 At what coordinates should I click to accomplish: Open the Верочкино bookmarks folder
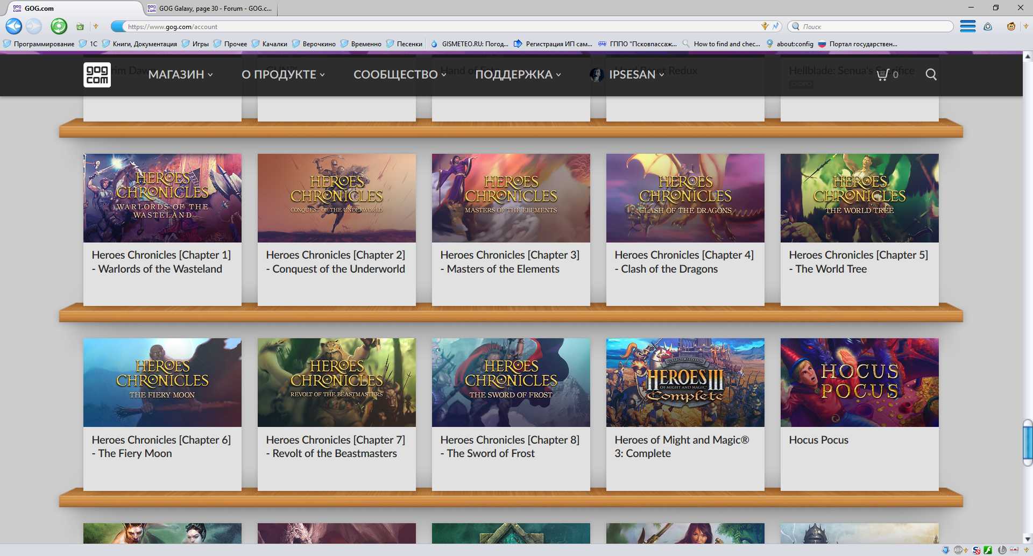(x=314, y=44)
